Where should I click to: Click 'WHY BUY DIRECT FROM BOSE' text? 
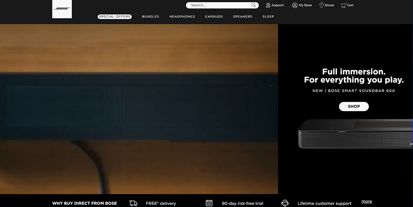(85, 203)
